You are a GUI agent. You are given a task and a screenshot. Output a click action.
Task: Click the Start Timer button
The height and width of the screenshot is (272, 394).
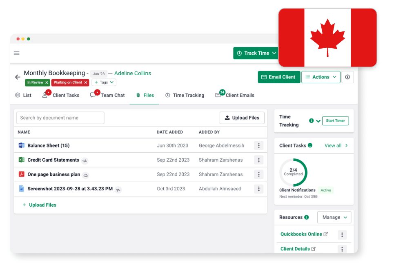coord(336,120)
